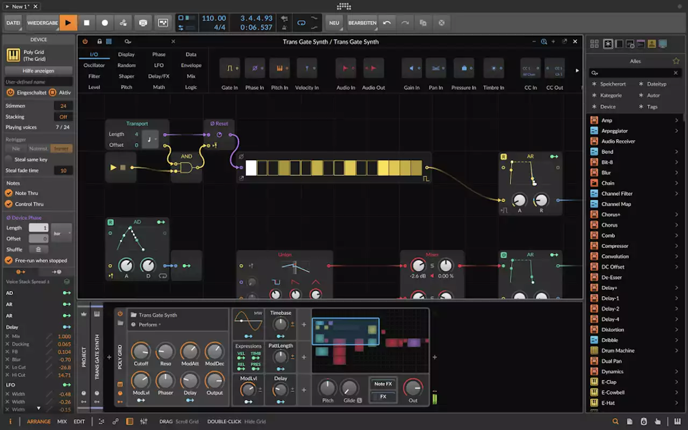Toggle Free-run when stopped checkbox
The height and width of the screenshot is (430, 688).
tap(9, 261)
